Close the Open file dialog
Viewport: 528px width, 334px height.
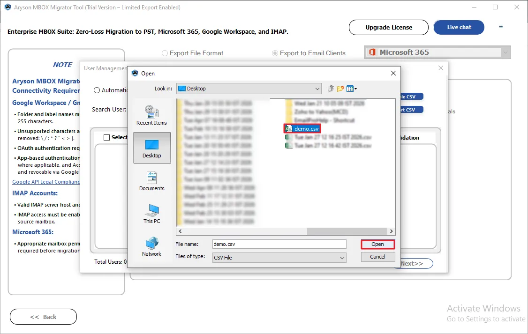pyautogui.click(x=393, y=73)
